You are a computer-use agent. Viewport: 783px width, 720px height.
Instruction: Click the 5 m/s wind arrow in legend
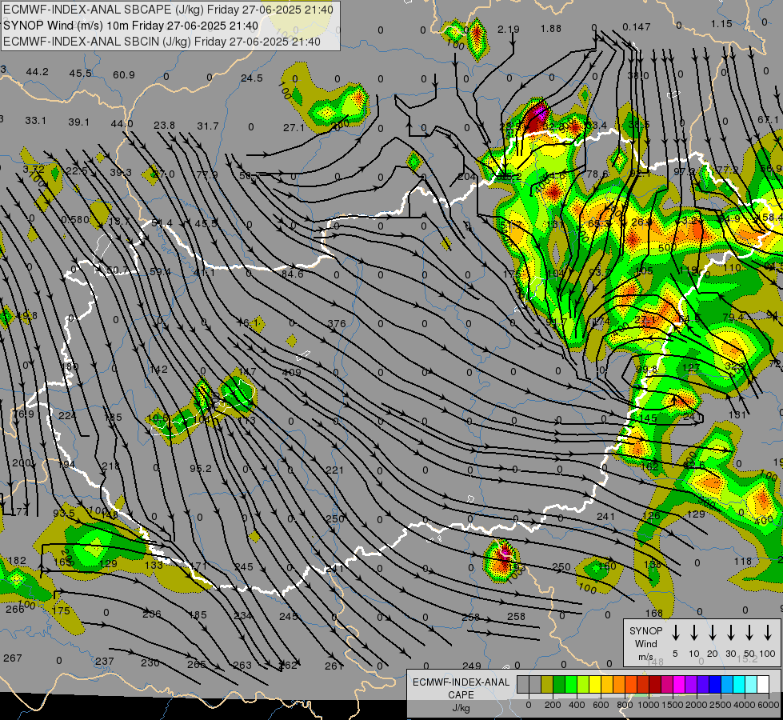[x=675, y=632]
